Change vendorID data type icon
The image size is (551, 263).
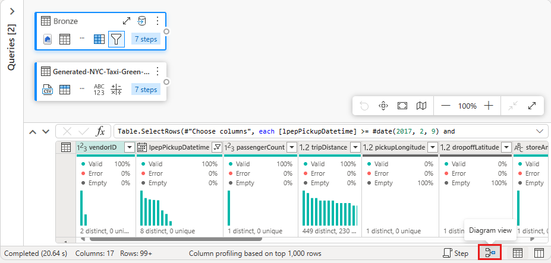pos(82,147)
